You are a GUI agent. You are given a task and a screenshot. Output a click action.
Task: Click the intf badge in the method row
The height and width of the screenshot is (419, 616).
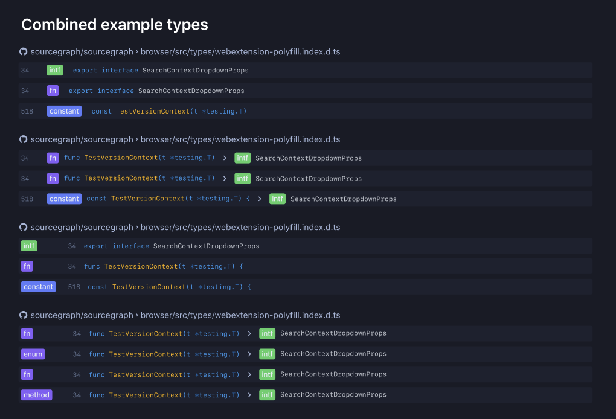tap(267, 395)
